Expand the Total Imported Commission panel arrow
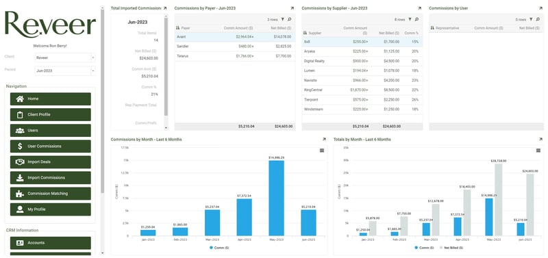 tap(165, 8)
